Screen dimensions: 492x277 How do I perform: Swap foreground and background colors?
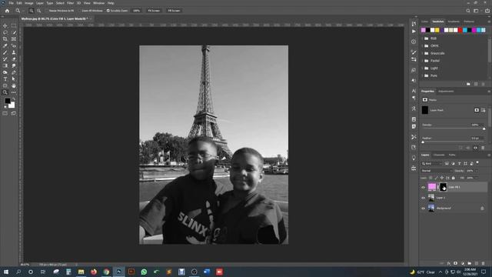(14, 99)
